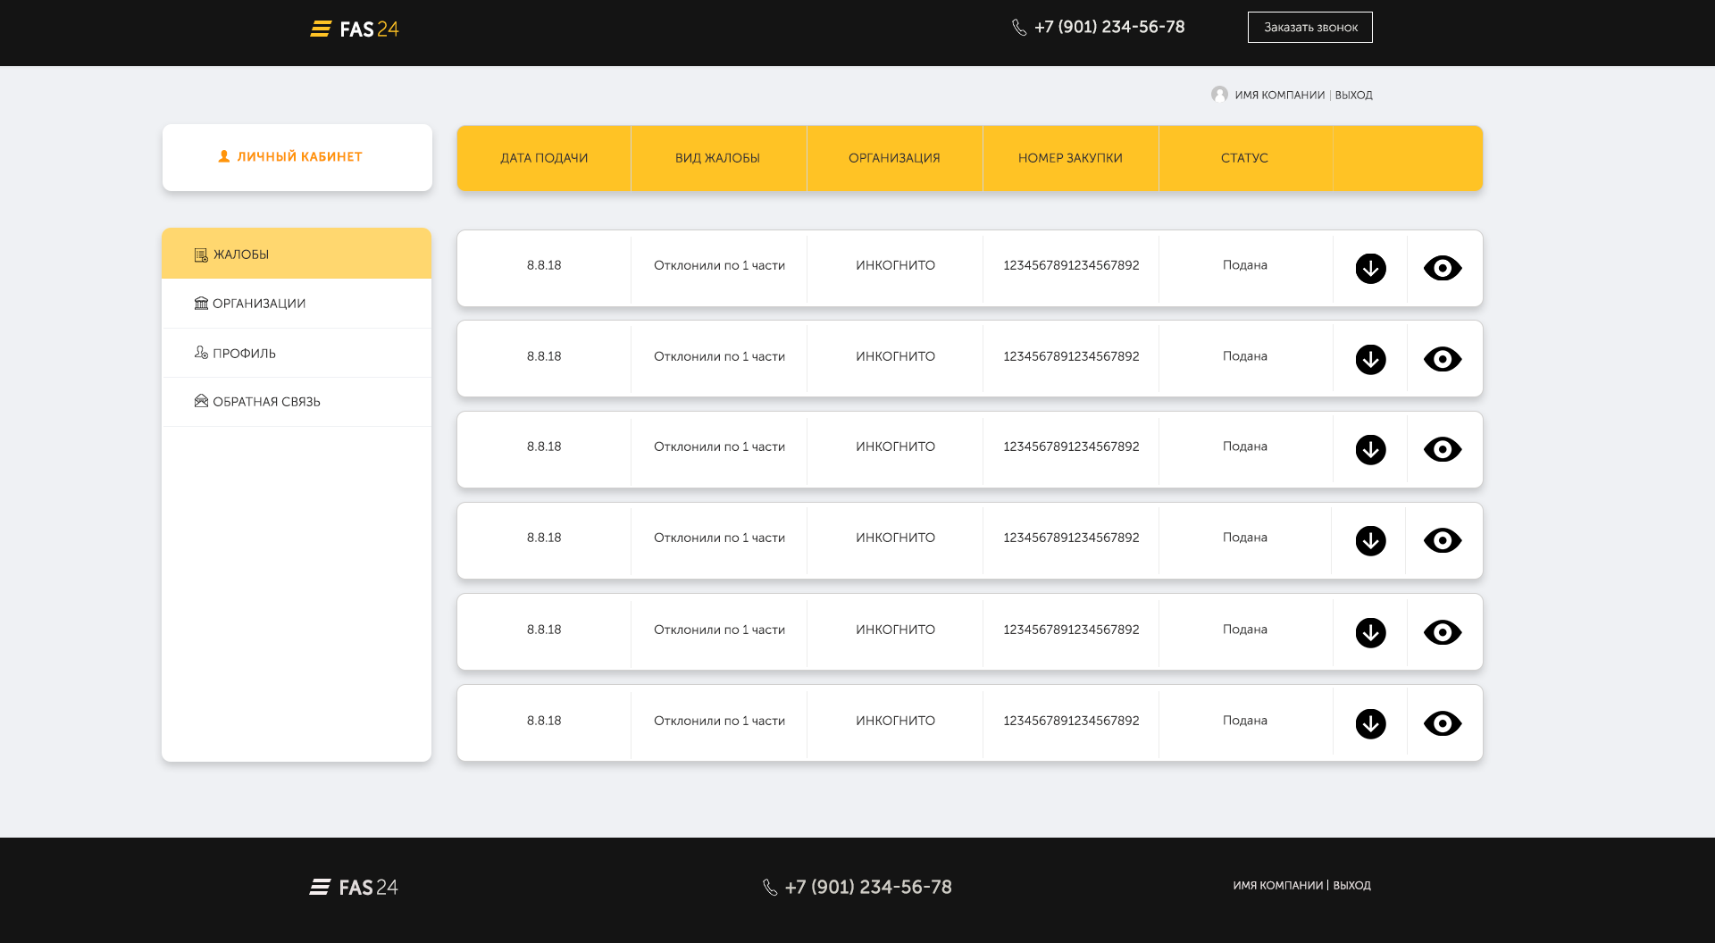1715x943 pixels.
Task: Click the user avatar icon near ИМЯ КОМПАНИИ
Action: click(x=1219, y=95)
